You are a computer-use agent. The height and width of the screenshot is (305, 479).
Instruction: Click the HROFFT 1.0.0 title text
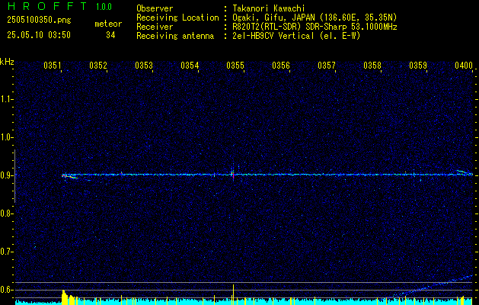tap(60, 6)
